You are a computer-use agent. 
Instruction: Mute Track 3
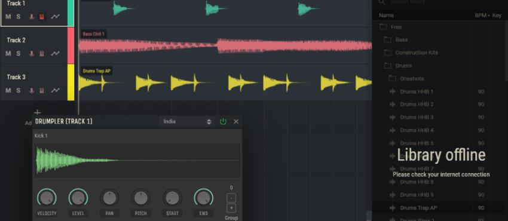click(x=8, y=90)
